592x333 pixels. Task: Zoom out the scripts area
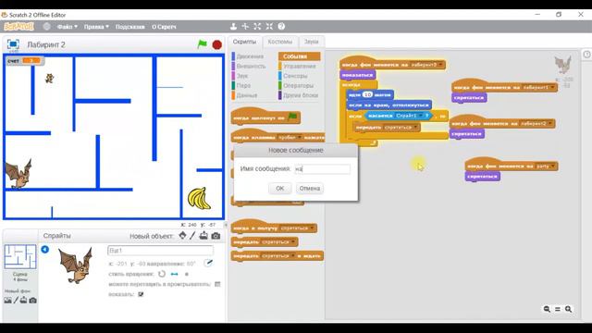pyautogui.click(x=547, y=309)
